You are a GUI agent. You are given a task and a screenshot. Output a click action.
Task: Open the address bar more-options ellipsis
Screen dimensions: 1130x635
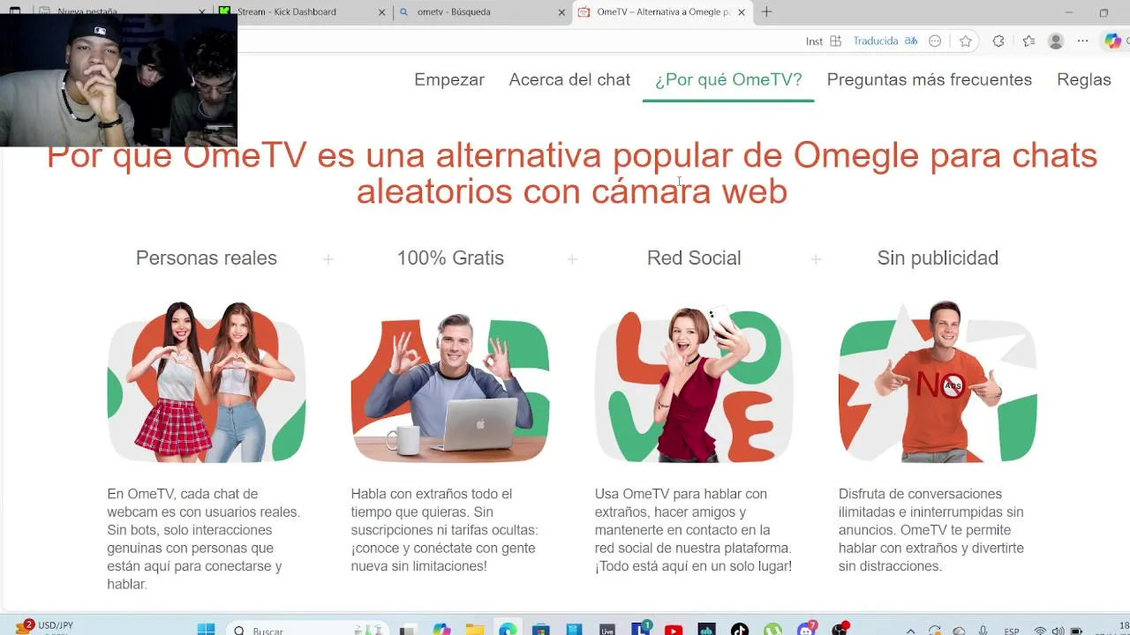click(935, 41)
